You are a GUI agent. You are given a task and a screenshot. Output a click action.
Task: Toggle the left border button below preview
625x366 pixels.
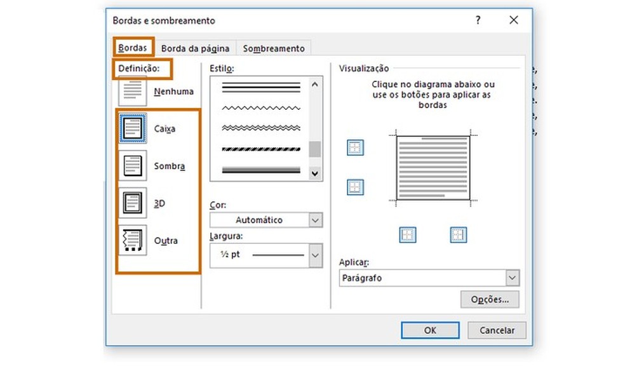pos(408,235)
